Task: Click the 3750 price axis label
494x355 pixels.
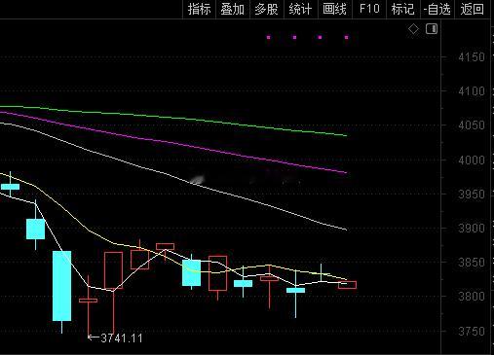Action: click(x=472, y=332)
